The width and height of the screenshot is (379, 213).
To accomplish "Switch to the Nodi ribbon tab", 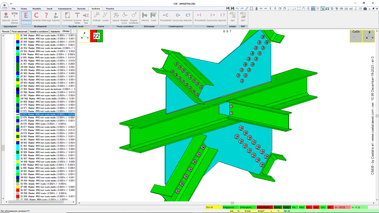I will click(x=49, y=9).
